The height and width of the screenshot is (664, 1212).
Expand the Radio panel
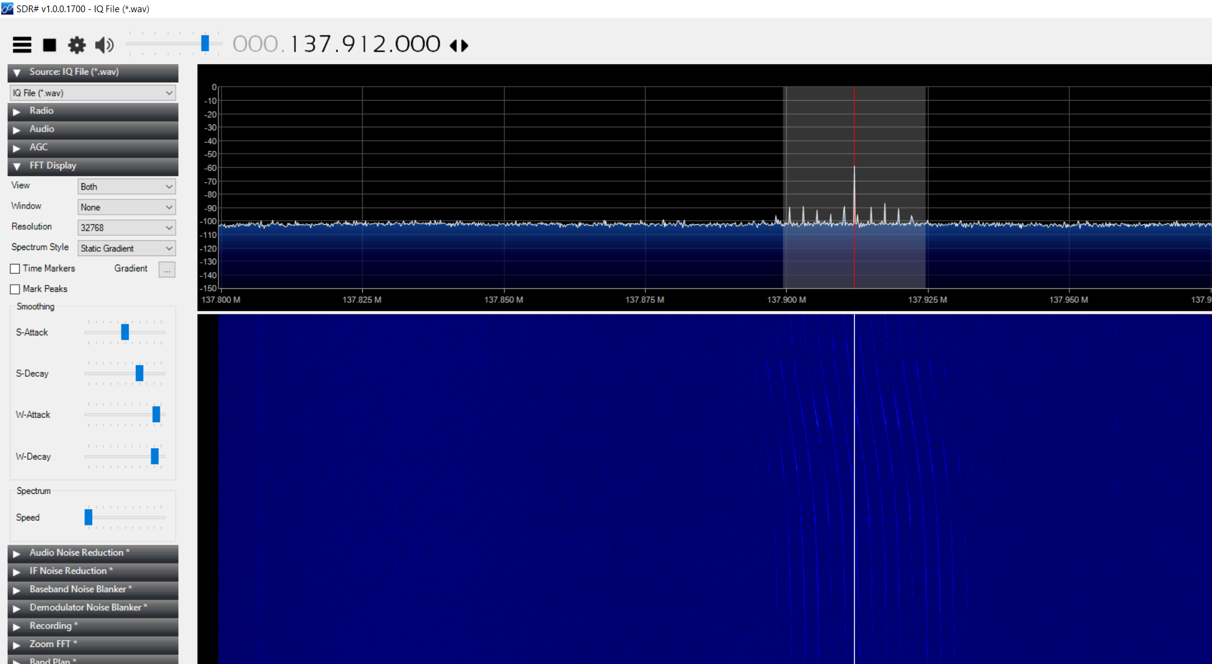pos(17,111)
